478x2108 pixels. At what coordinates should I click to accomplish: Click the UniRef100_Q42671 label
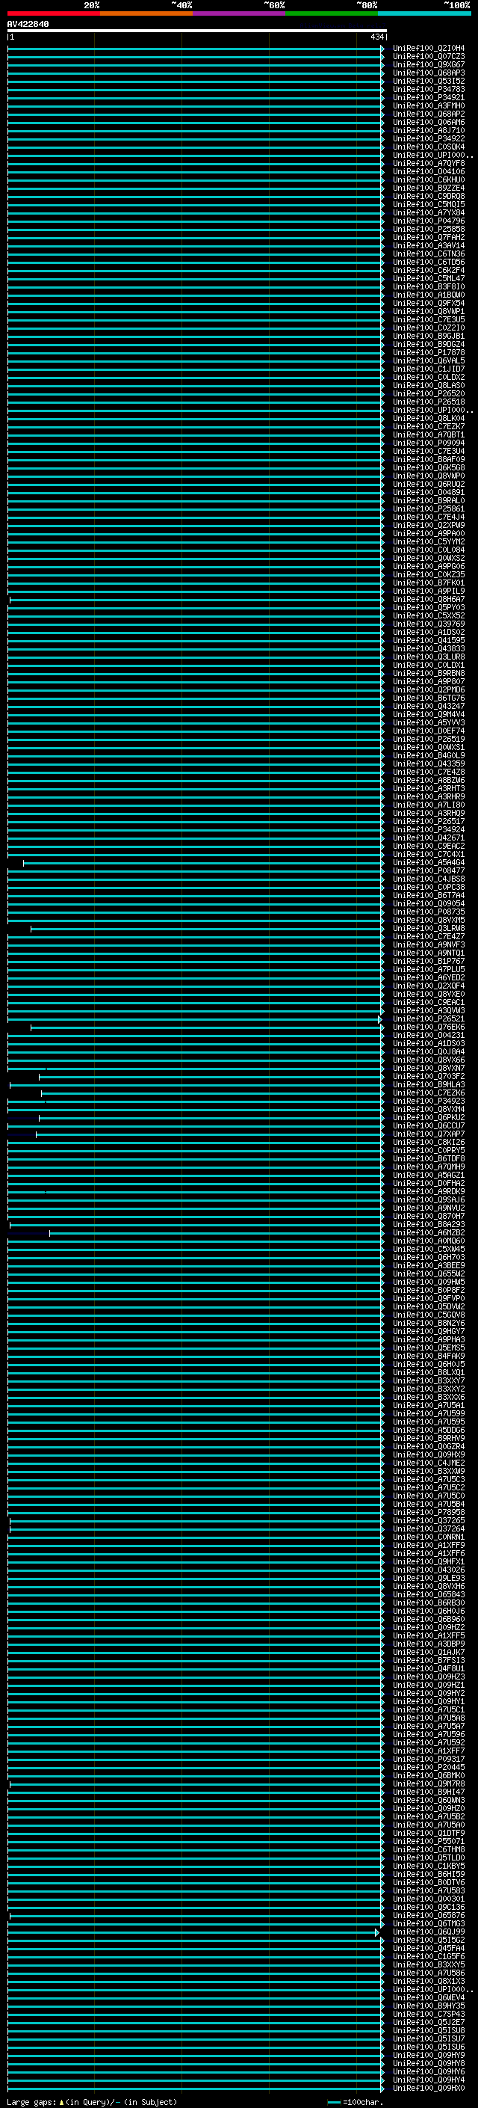(x=429, y=838)
